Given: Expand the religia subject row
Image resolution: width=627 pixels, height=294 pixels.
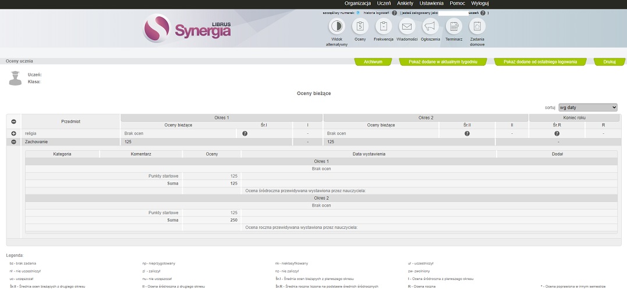Looking at the screenshot, I should coord(13,133).
